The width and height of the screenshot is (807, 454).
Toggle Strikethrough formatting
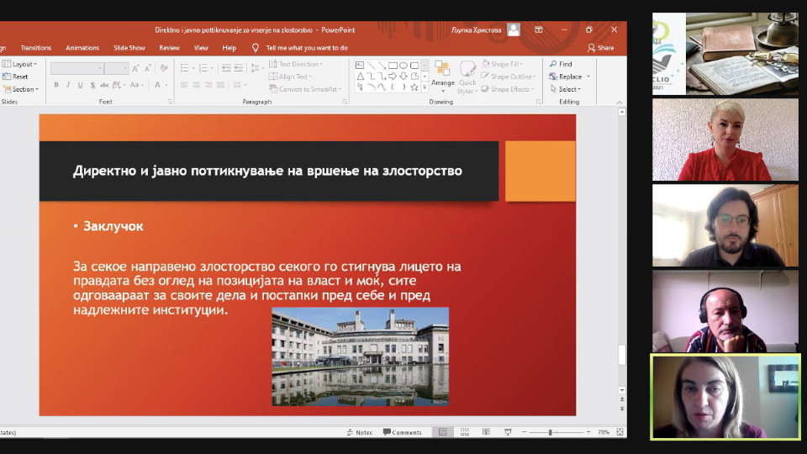click(104, 85)
